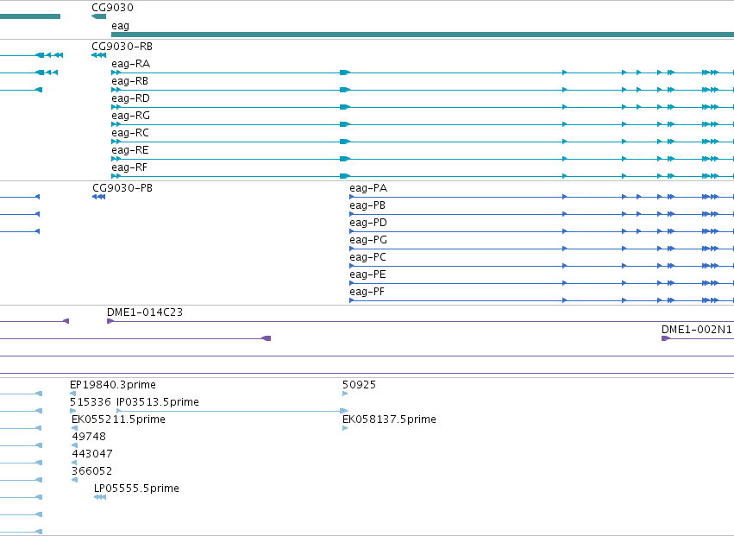Click protein eag-PF label

(367, 293)
